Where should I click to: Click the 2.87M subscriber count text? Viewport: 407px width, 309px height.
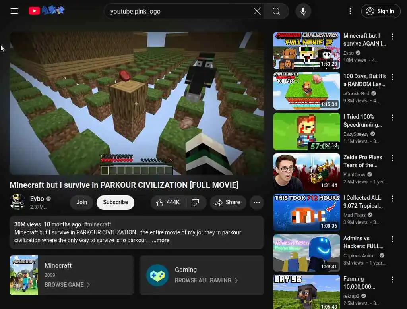pyautogui.click(x=39, y=207)
